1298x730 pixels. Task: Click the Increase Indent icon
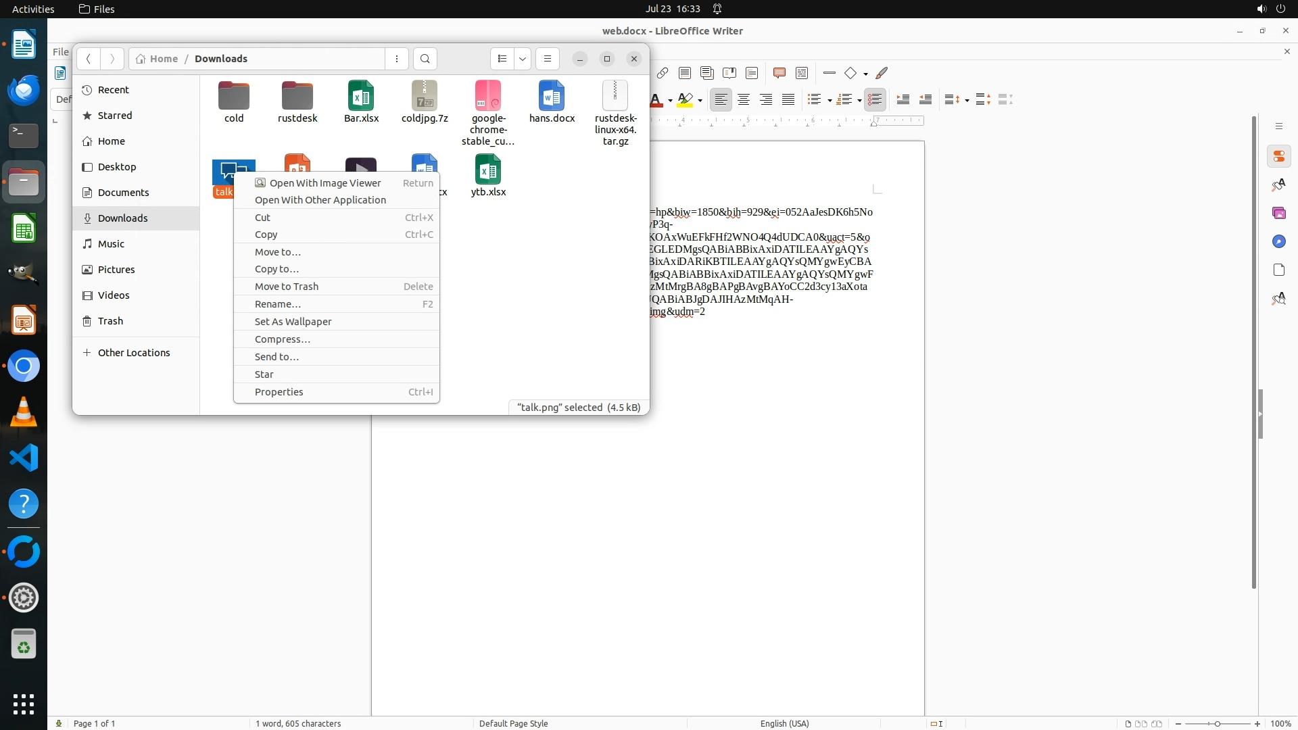[x=903, y=100]
